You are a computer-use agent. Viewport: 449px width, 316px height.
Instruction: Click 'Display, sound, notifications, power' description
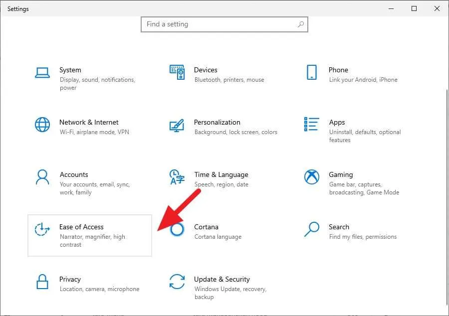point(97,84)
